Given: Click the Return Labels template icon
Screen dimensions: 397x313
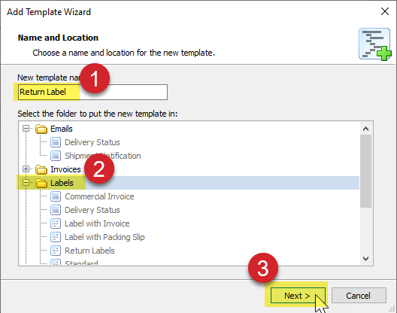Looking at the screenshot, I should [x=56, y=251].
